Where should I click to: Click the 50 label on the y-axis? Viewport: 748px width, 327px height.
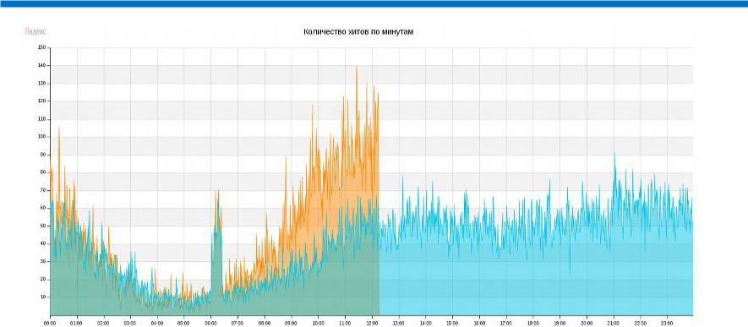click(42, 226)
